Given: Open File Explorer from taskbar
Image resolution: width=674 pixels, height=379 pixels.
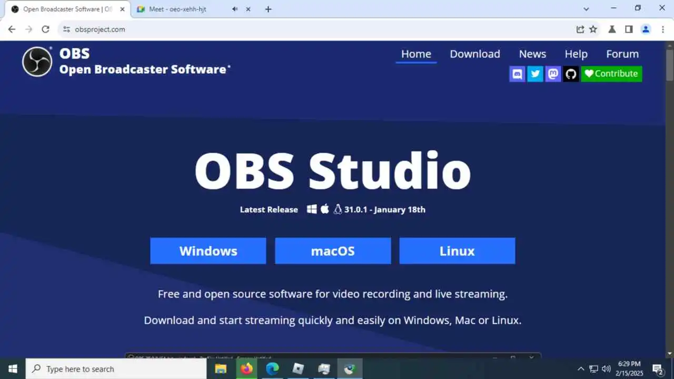Looking at the screenshot, I should click(221, 369).
